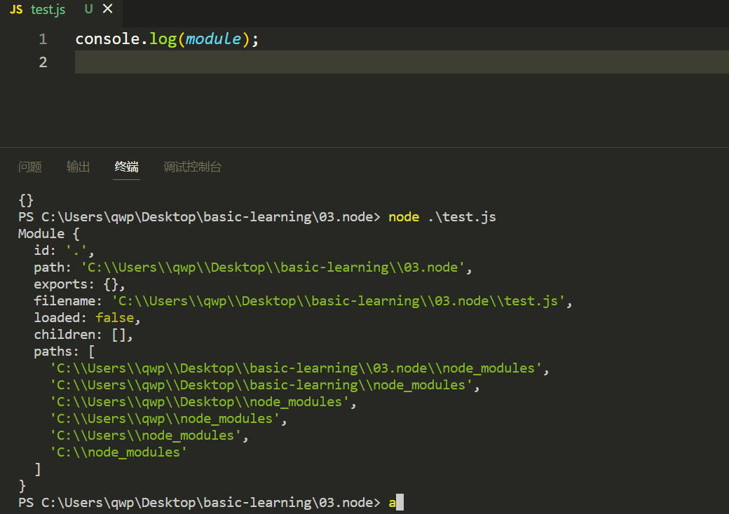Click path 'C:\\Users\\qwp\\node_modules'

coord(168,419)
